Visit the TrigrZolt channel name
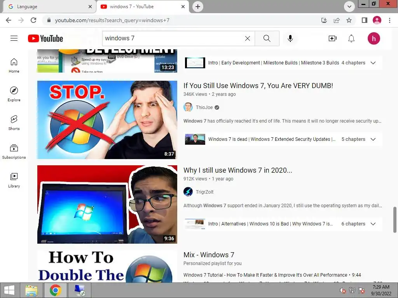The image size is (398, 298). tap(204, 192)
